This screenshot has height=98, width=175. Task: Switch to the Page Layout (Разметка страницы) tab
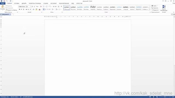[x=35, y=4]
